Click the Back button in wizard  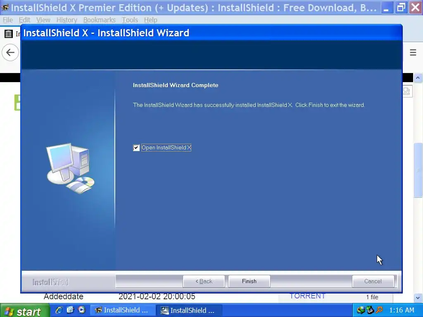coord(204,281)
